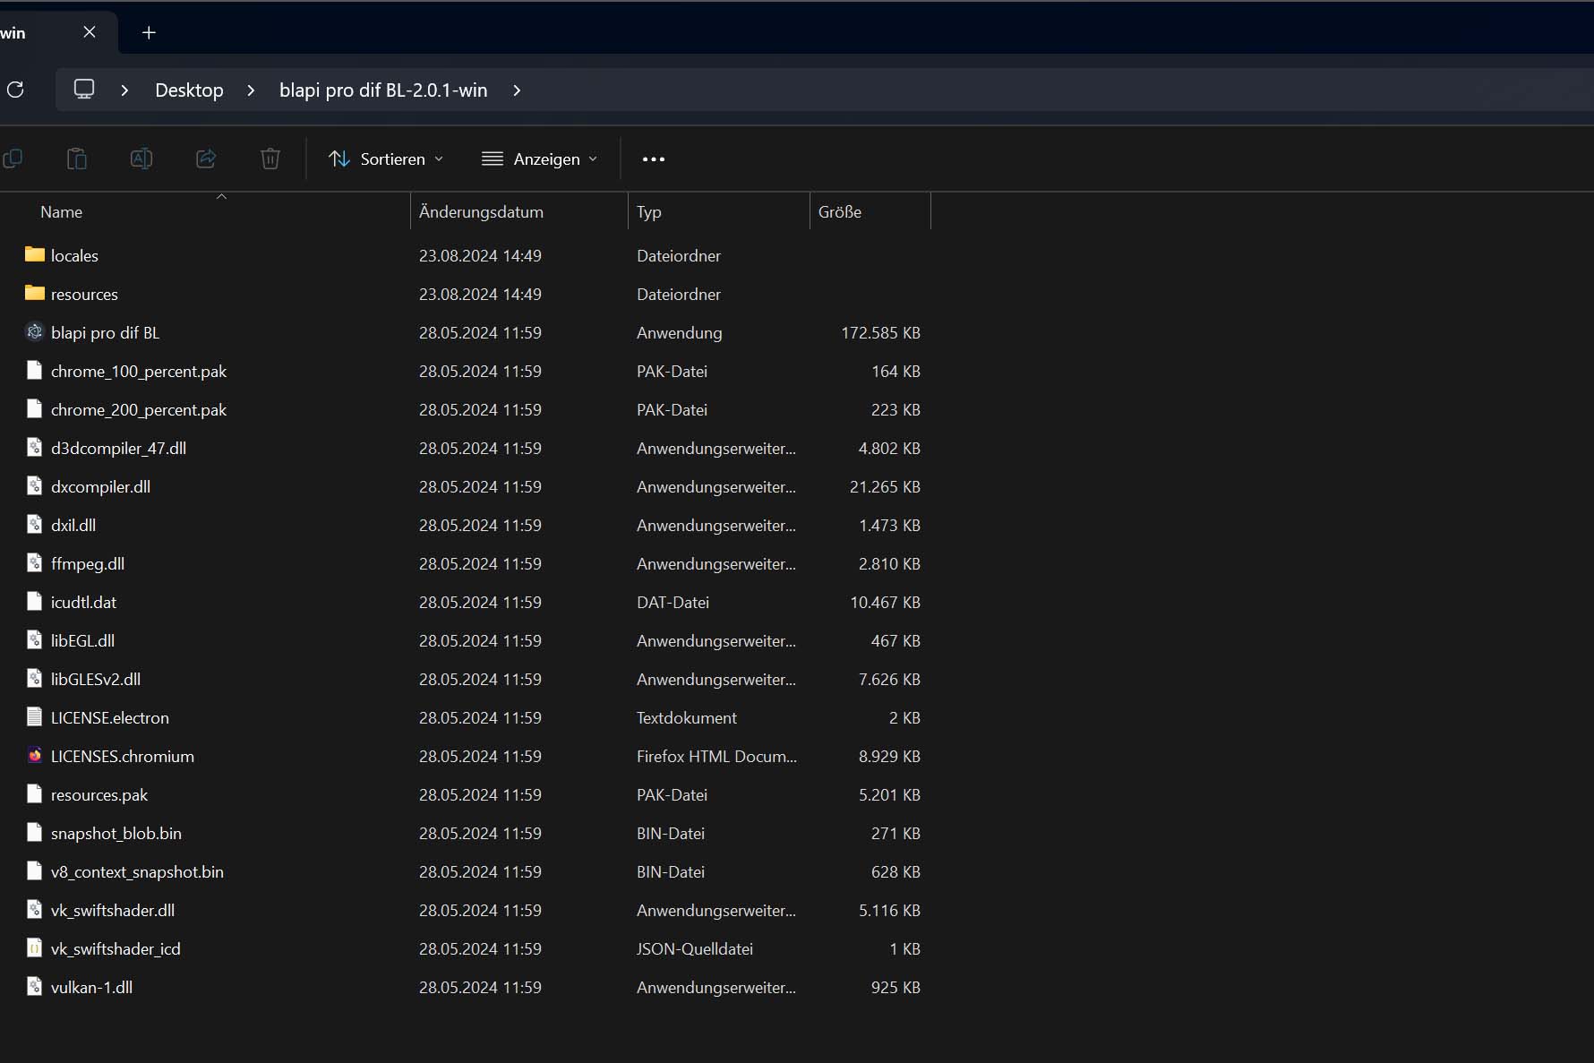The width and height of the screenshot is (1594, 1063).
Task: Click the Firefox HTML Docum... type cell
Action: [x=716, y=756]
